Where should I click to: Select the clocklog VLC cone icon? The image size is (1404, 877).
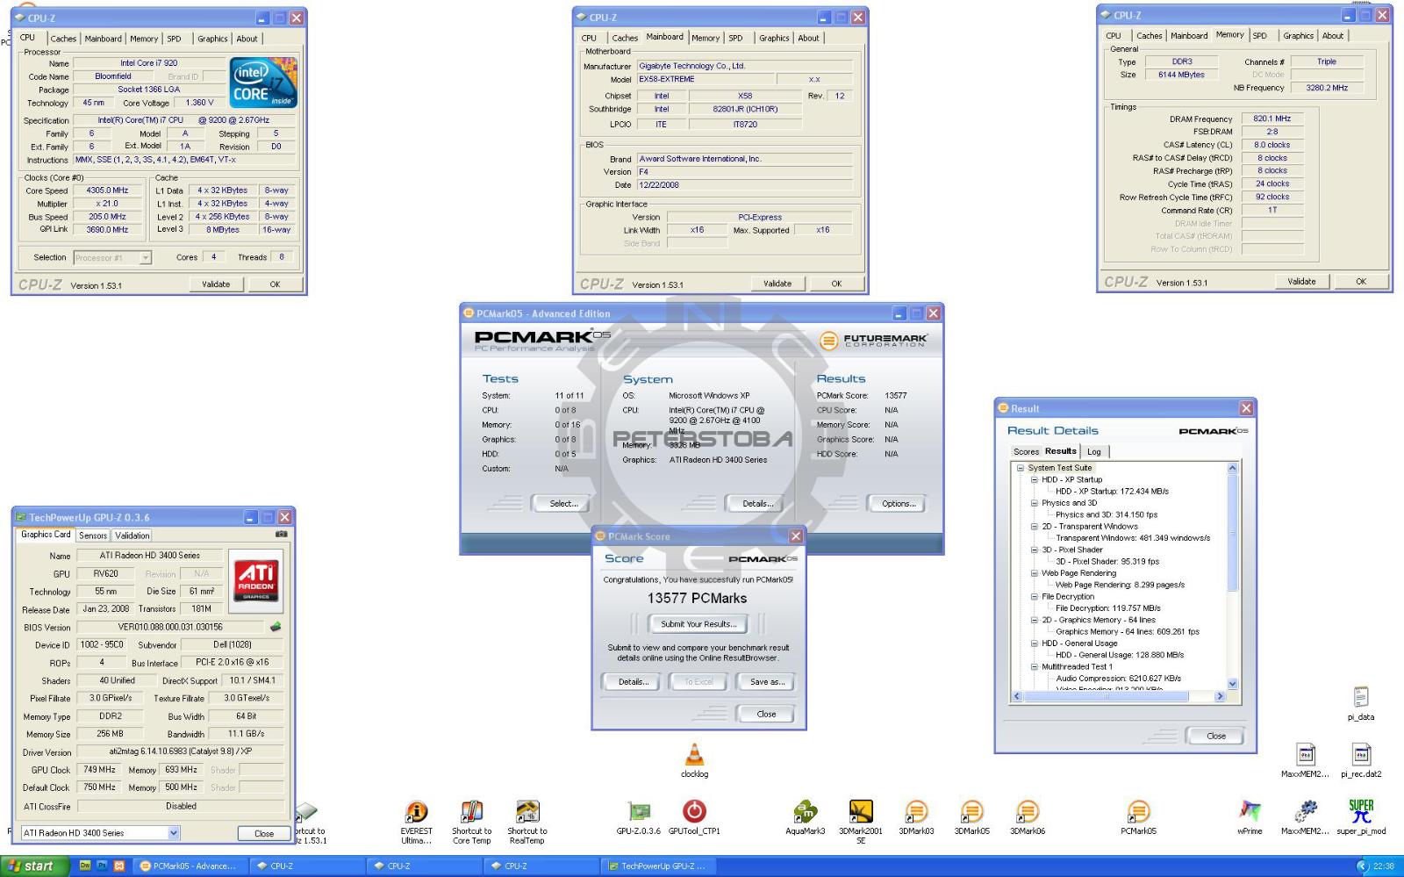(x=694, y=755)
